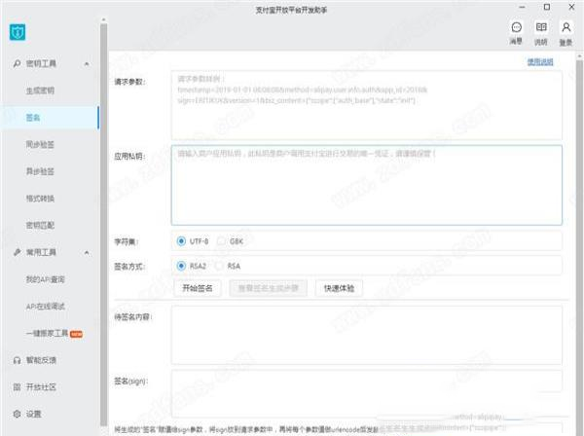584x436 pixels.
Task: Focus the 应用私钥 private key text area
Action: point(367,185)
